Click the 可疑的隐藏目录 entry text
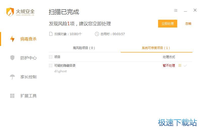The height and width of the screenshot is (130, 202). click(x=65, y=65)
